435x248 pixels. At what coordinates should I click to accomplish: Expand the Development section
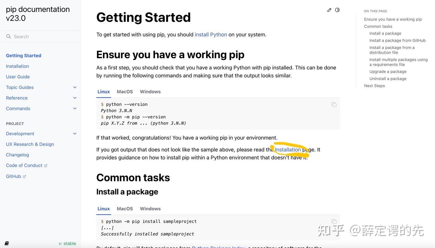(75, 133)
